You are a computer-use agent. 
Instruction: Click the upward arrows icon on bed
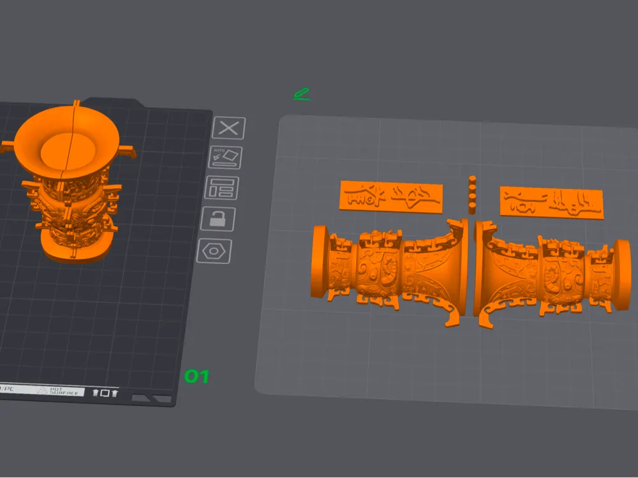pos(105,393)
